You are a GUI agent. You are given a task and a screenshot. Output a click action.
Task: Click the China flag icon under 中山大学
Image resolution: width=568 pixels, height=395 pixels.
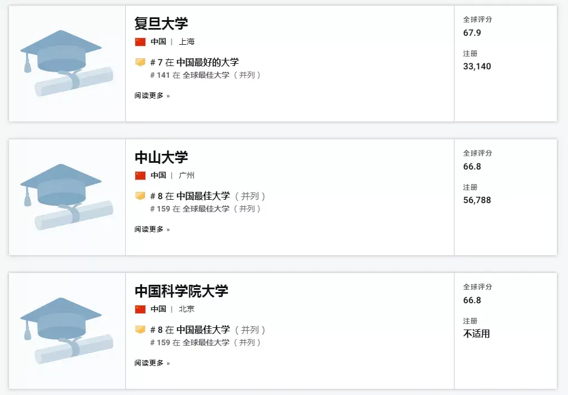click(140, 175)
